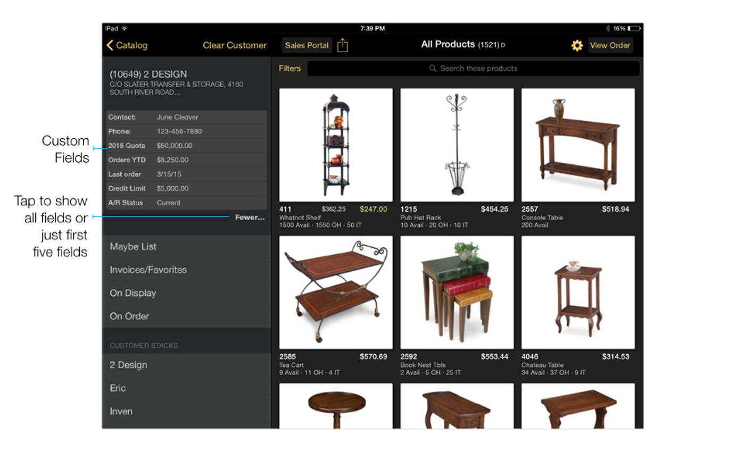The height and width of the screenshot is (459, 745).
Task: Open the Tea Cart product image
Action: 336,293
